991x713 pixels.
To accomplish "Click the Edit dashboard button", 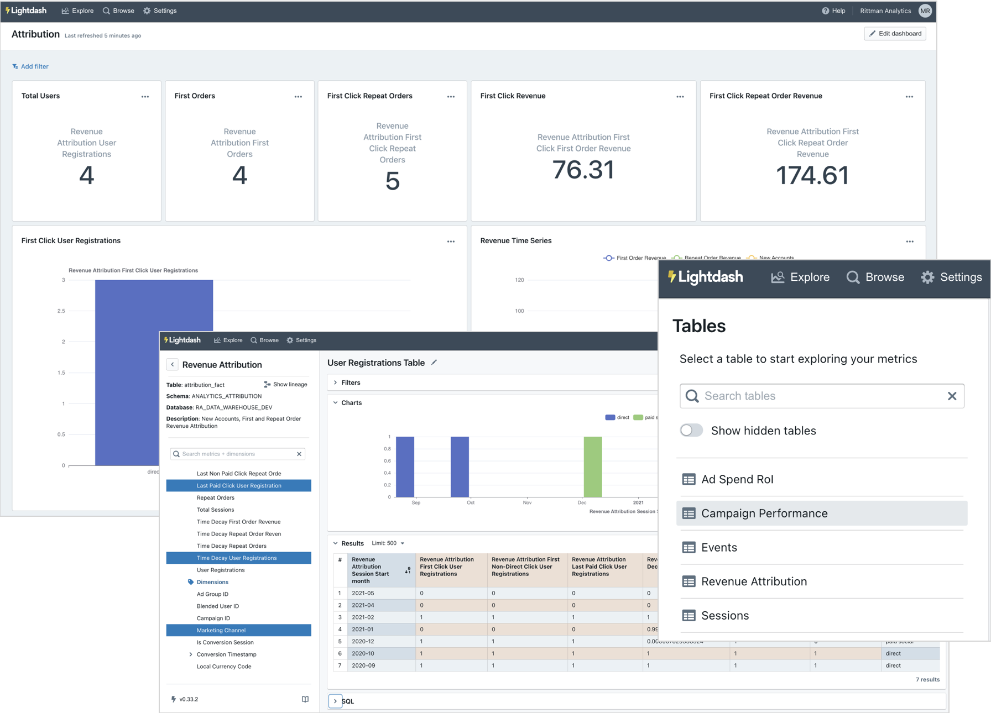I will coord(895,33).
